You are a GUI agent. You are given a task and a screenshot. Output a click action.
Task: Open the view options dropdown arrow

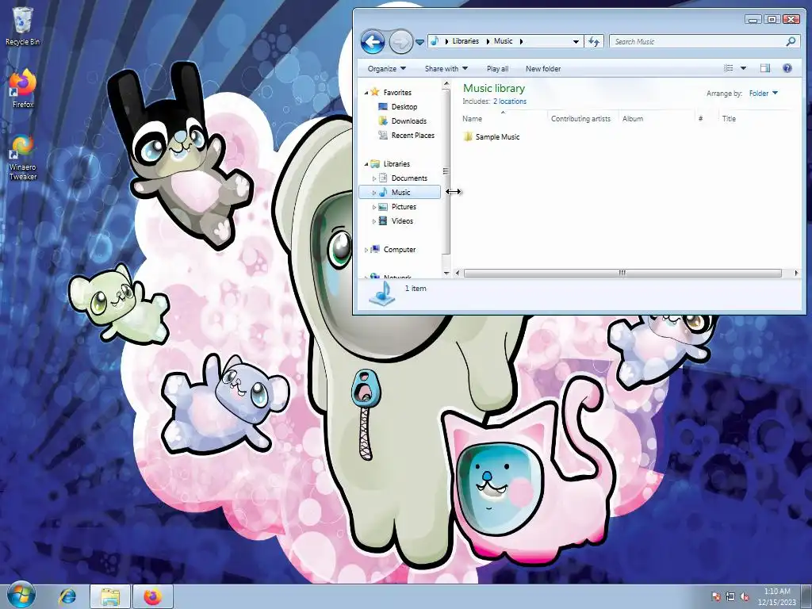(743, 68)
